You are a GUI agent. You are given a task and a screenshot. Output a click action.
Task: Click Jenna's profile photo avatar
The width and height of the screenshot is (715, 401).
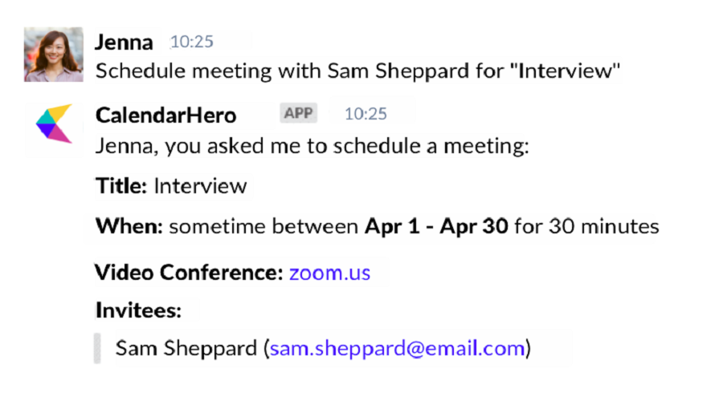tap(54, 54)
